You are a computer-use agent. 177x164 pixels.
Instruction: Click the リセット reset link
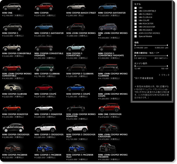click(164, 75)
